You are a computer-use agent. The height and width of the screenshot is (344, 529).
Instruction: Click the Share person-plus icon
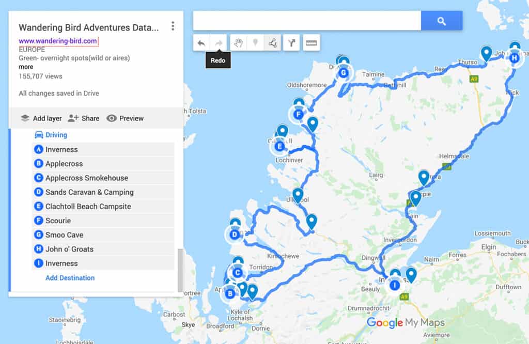pyautogui.click(x=73, y=118)
